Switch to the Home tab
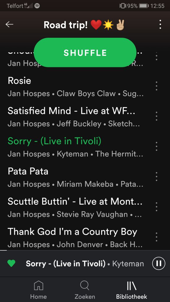The width and height of the screenshot is (170, 302). pyautogui.click(x=39, y=290)
